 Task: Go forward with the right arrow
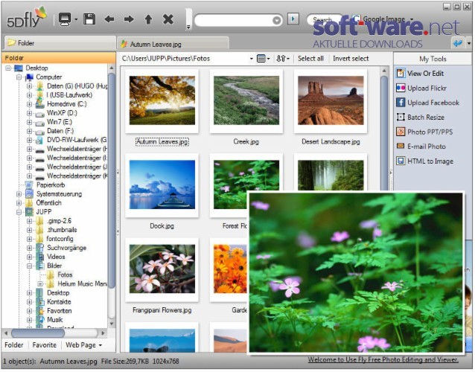[129, 19]
